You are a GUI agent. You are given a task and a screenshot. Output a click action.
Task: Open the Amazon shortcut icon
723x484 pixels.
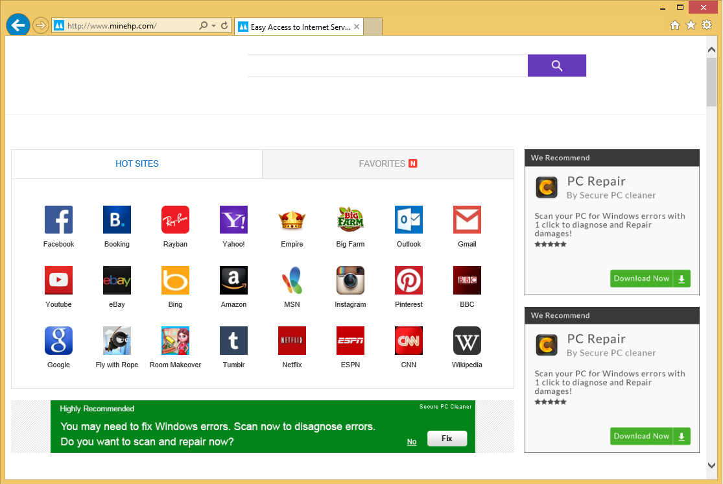(x=234, y=280)
